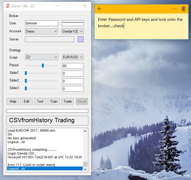Click the User field containing tpmoran

pos(42,23)
